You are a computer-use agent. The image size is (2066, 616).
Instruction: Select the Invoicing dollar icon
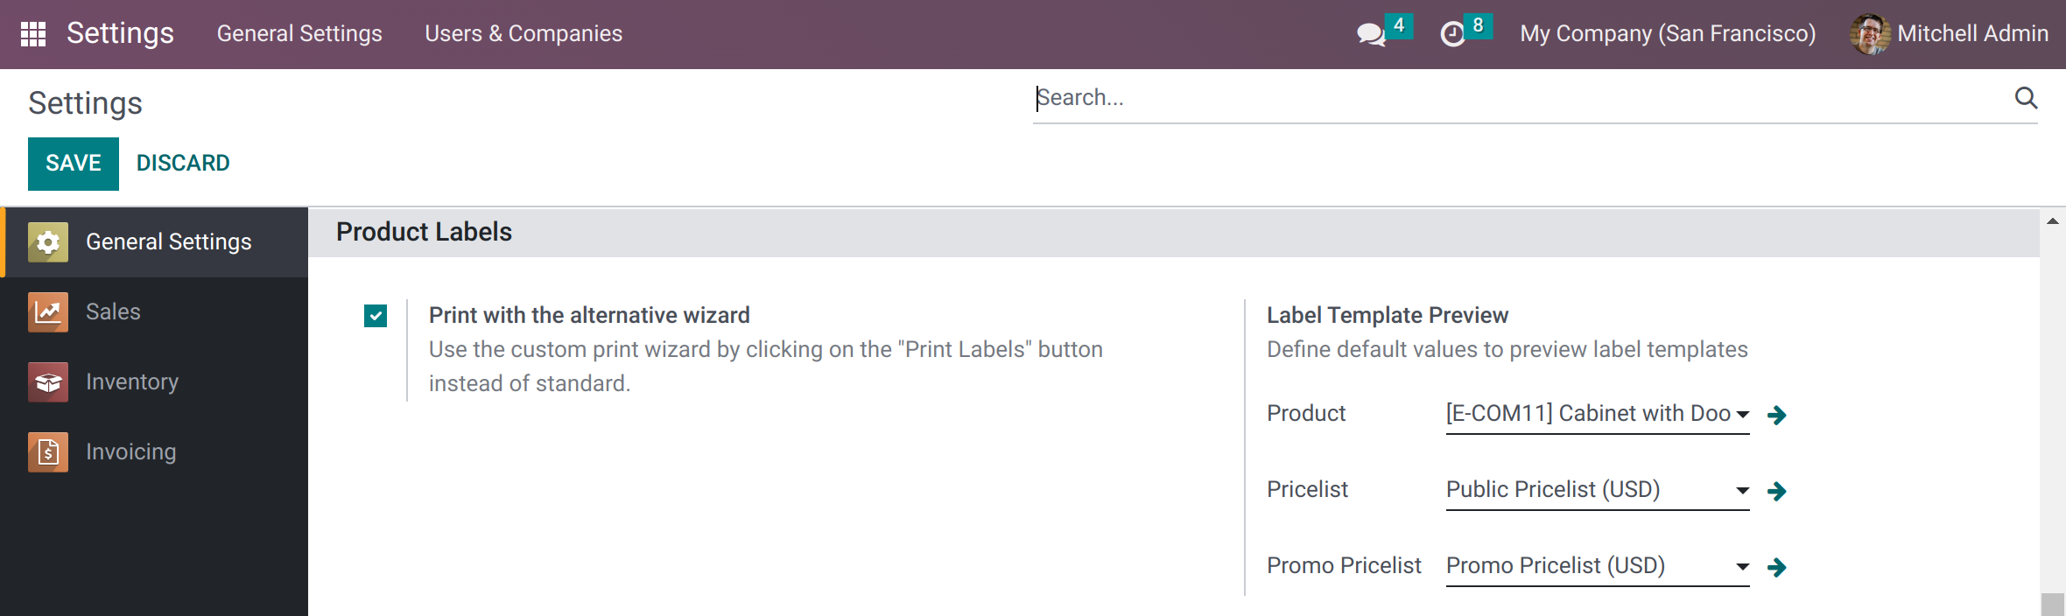click(x=48, y=451)
